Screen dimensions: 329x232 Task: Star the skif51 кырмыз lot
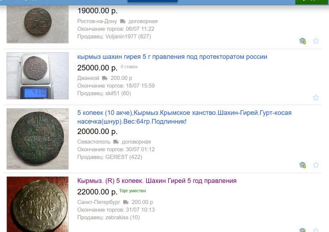315,98
